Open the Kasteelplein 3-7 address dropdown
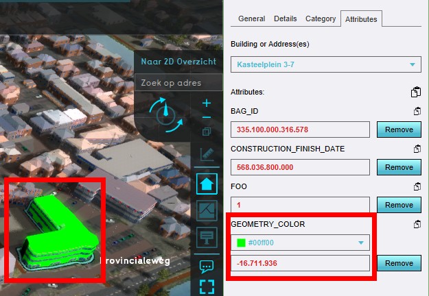429x296 pixels. (x=326, y=65)
